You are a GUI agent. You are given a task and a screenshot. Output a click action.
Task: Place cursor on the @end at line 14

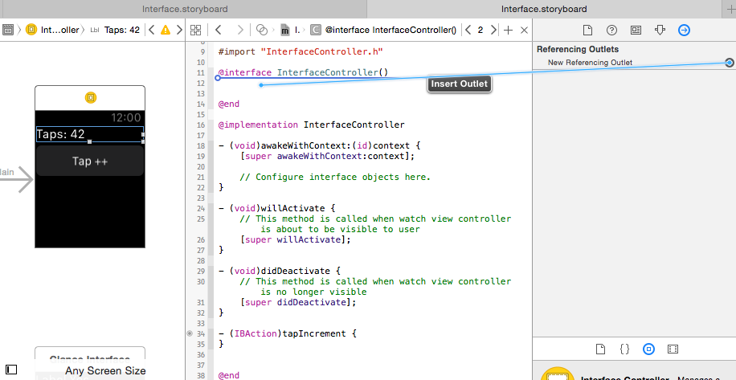[228, 104]
